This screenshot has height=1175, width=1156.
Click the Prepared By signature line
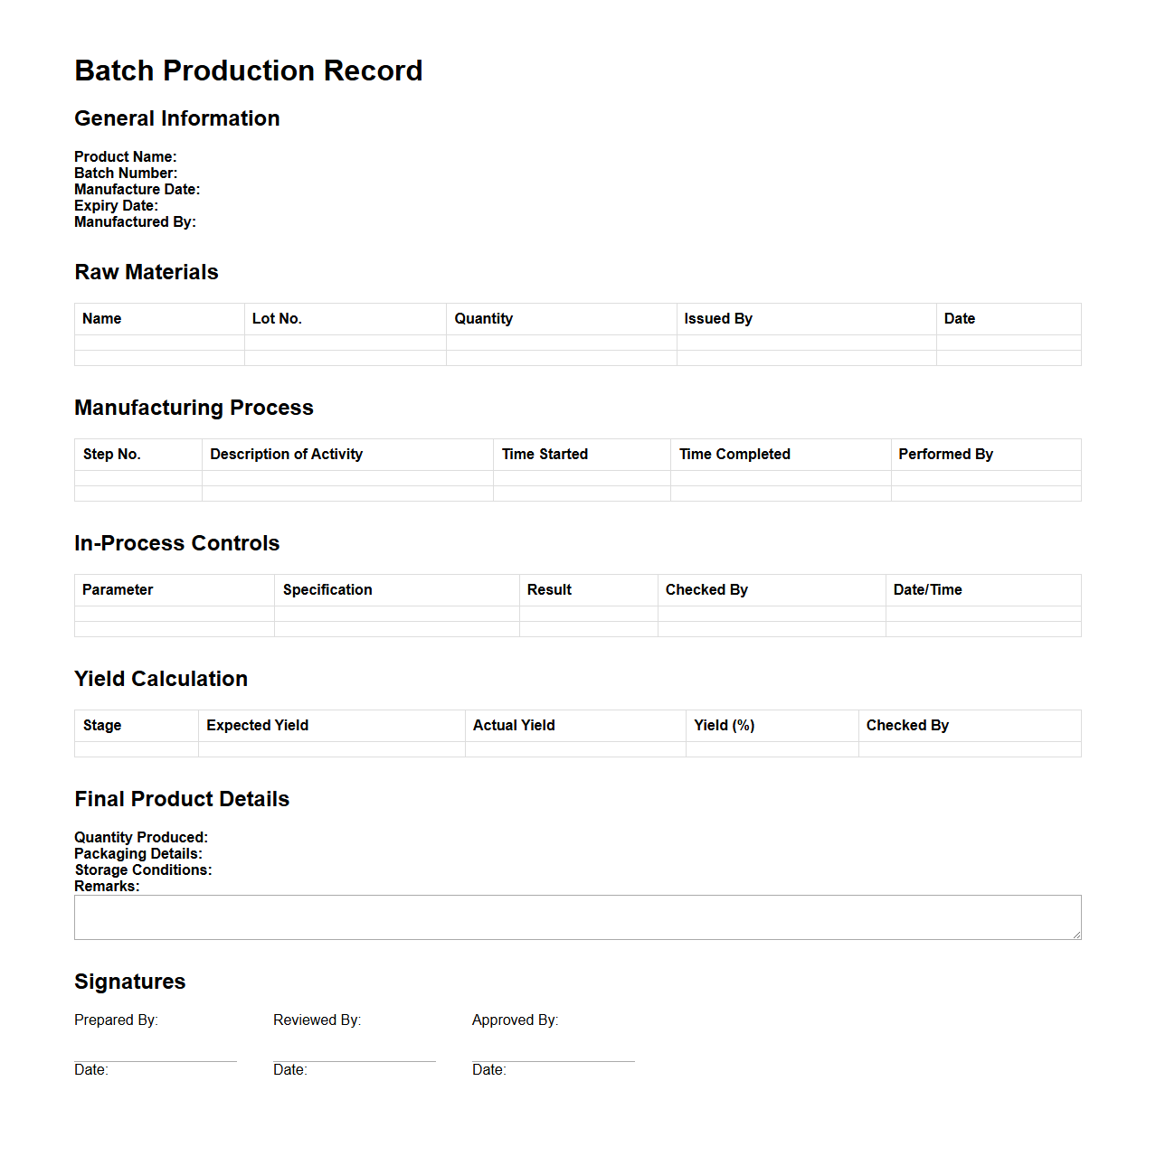click(x=155, y=1059)
